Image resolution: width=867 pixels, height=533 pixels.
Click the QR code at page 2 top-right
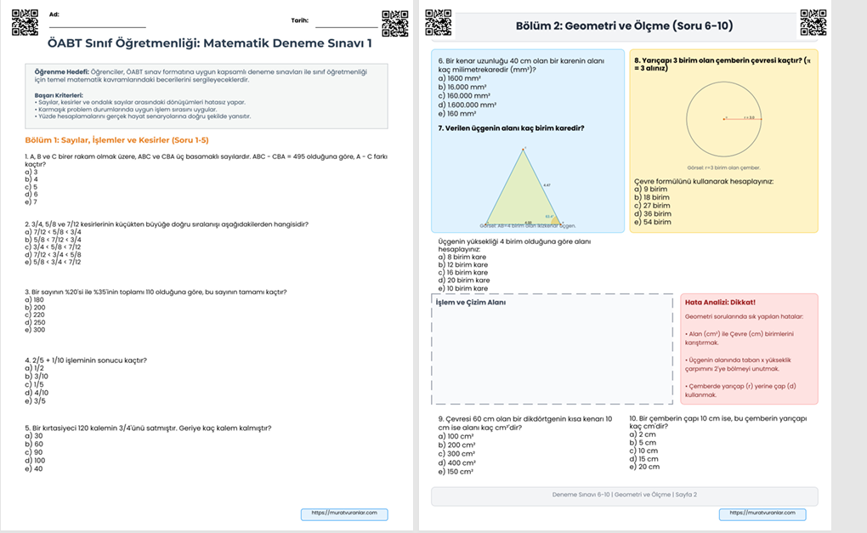(813, 23)
